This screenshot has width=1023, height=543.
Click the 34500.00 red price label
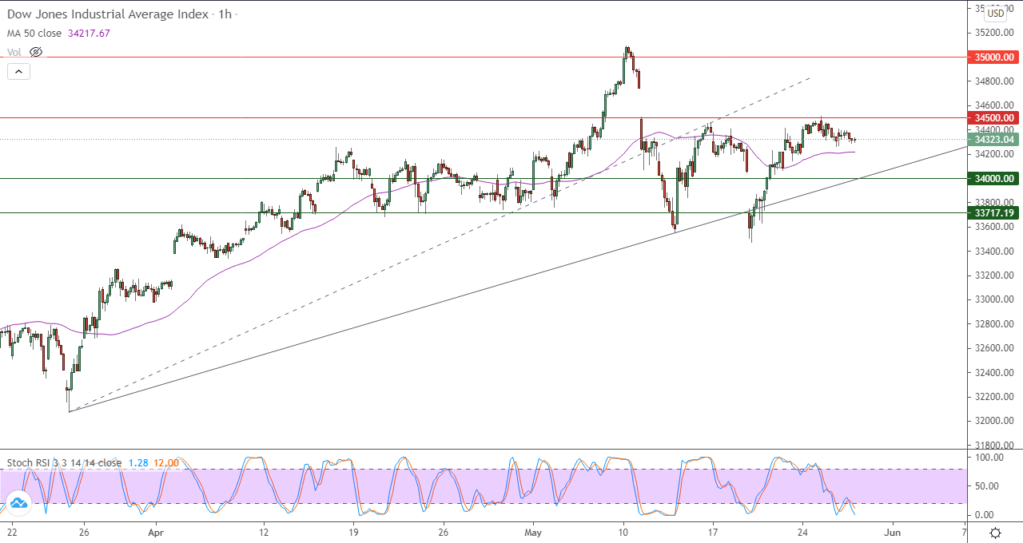click(x=993, y=117)
